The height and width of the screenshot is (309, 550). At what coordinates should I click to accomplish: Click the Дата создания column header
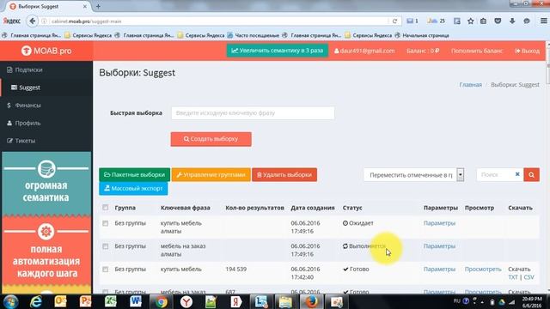(x=313, y=208)
